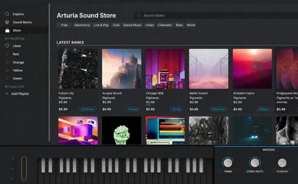
Task: Filter store by the Club tag
Action: [116, 25]
